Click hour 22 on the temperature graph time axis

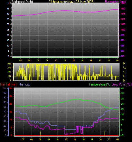click(x=109, y=139)
